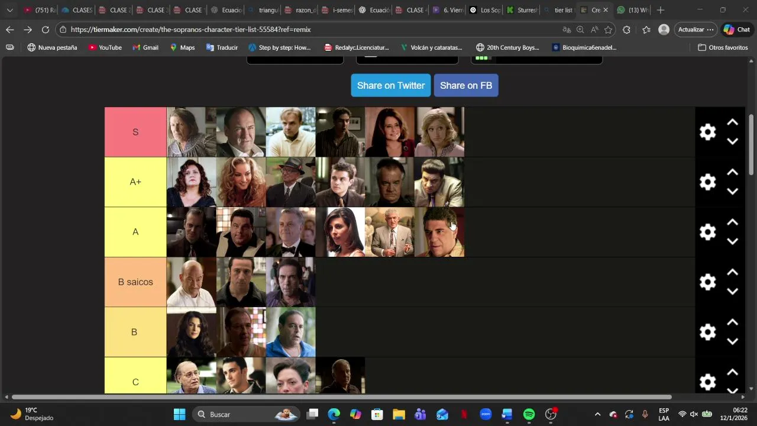This screenshot has width=757, height=426.
Task: Move B saicos row up
Action: coord(732,272)
